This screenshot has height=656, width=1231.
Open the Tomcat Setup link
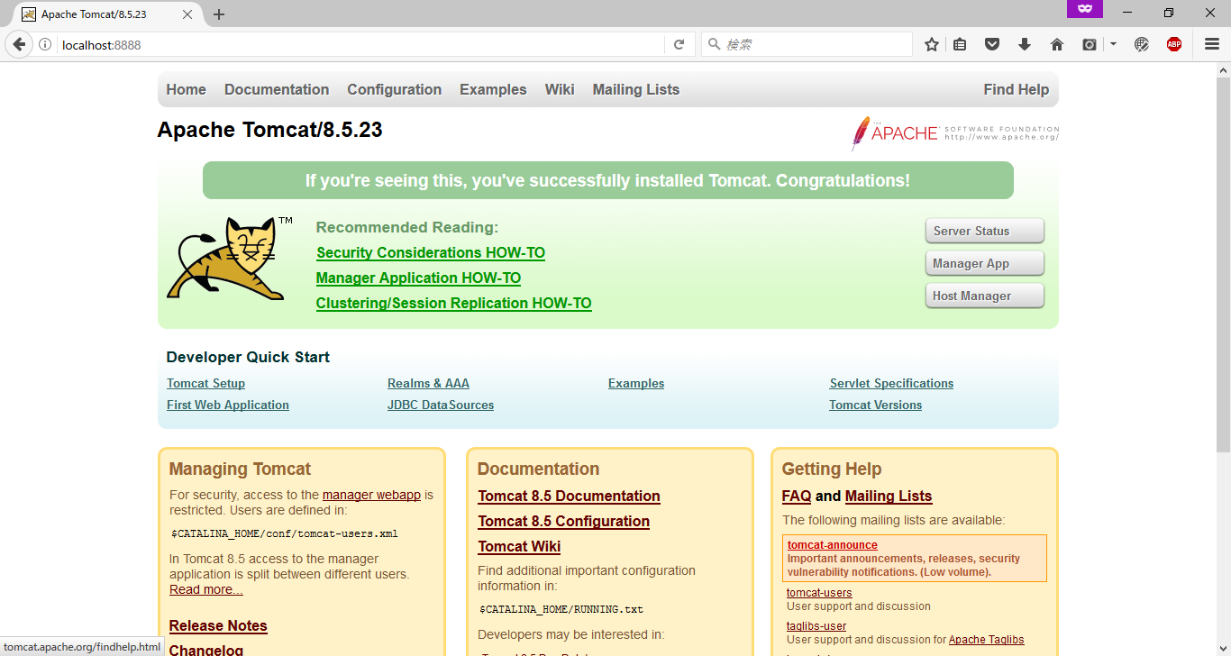point(205,383)
